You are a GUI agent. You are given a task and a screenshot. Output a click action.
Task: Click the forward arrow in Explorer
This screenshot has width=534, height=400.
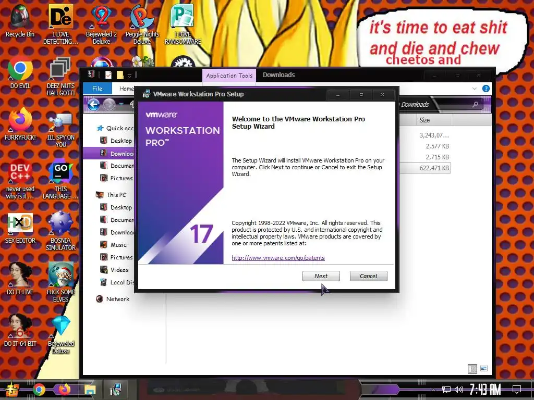pos(109,104)
